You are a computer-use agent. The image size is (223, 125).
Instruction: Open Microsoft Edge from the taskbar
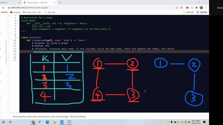coord(47,122)
